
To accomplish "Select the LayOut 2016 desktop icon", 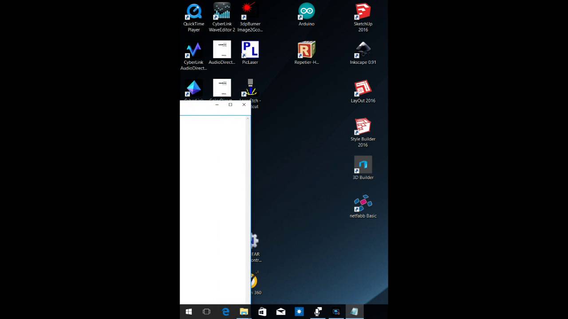I will [363, 92].
